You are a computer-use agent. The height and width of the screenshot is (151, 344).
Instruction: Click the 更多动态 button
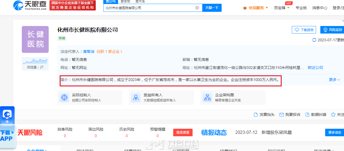[335, 132]
